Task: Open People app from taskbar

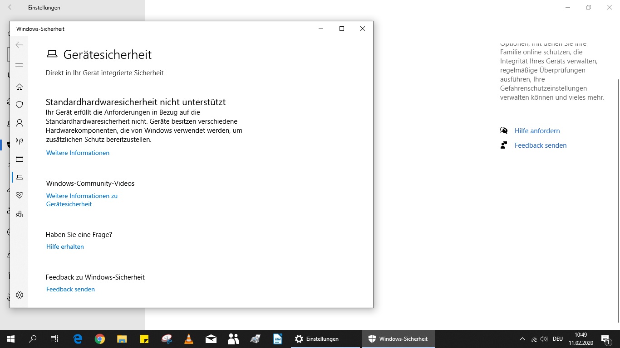Action: point(233,339)
